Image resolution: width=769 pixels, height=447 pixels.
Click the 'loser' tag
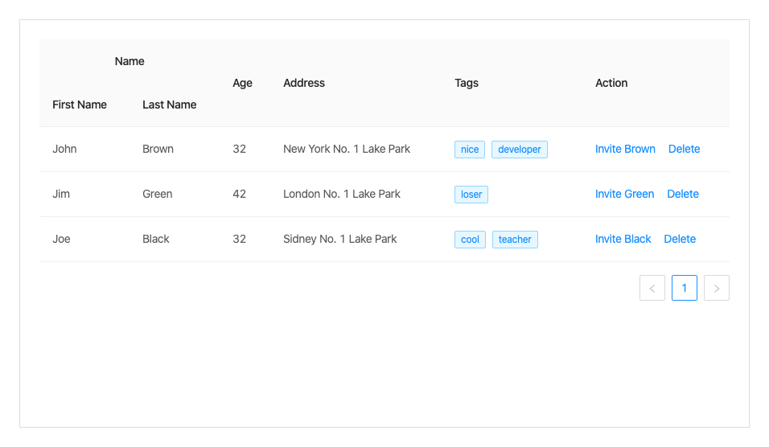tap(471, 195)
